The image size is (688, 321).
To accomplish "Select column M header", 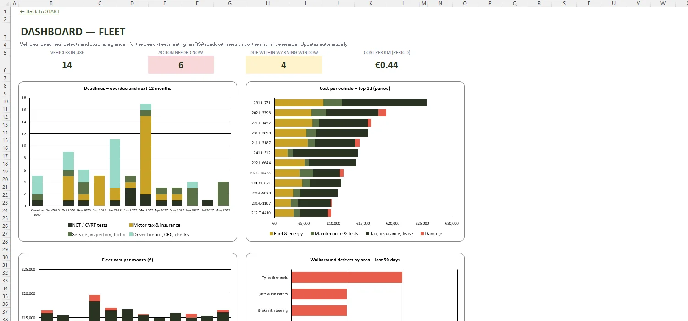I will pos(424,3).
